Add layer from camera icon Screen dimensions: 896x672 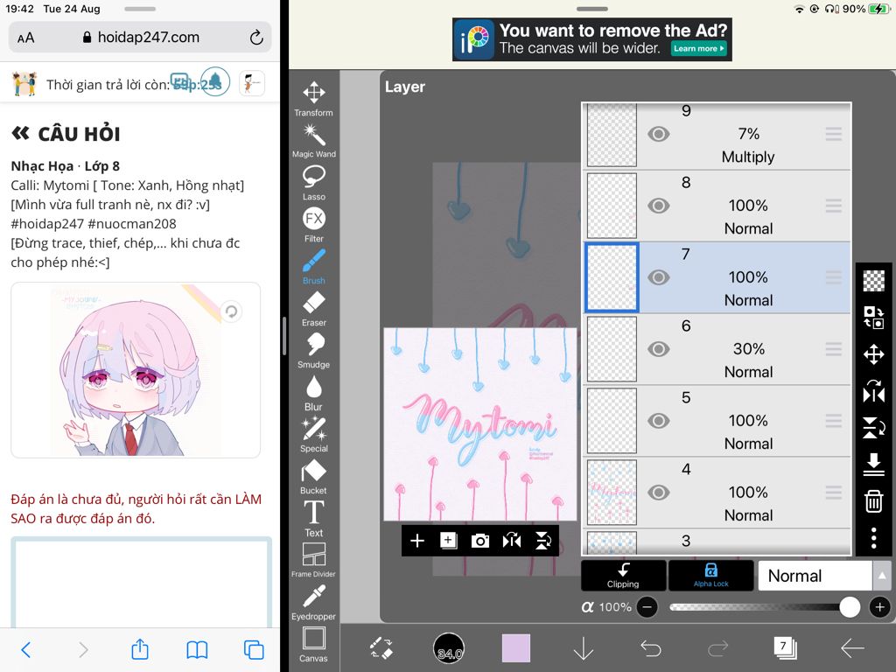(480, 541)
